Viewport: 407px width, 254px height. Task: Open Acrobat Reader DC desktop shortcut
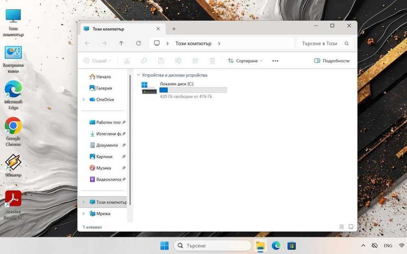(x=13, y=205)
